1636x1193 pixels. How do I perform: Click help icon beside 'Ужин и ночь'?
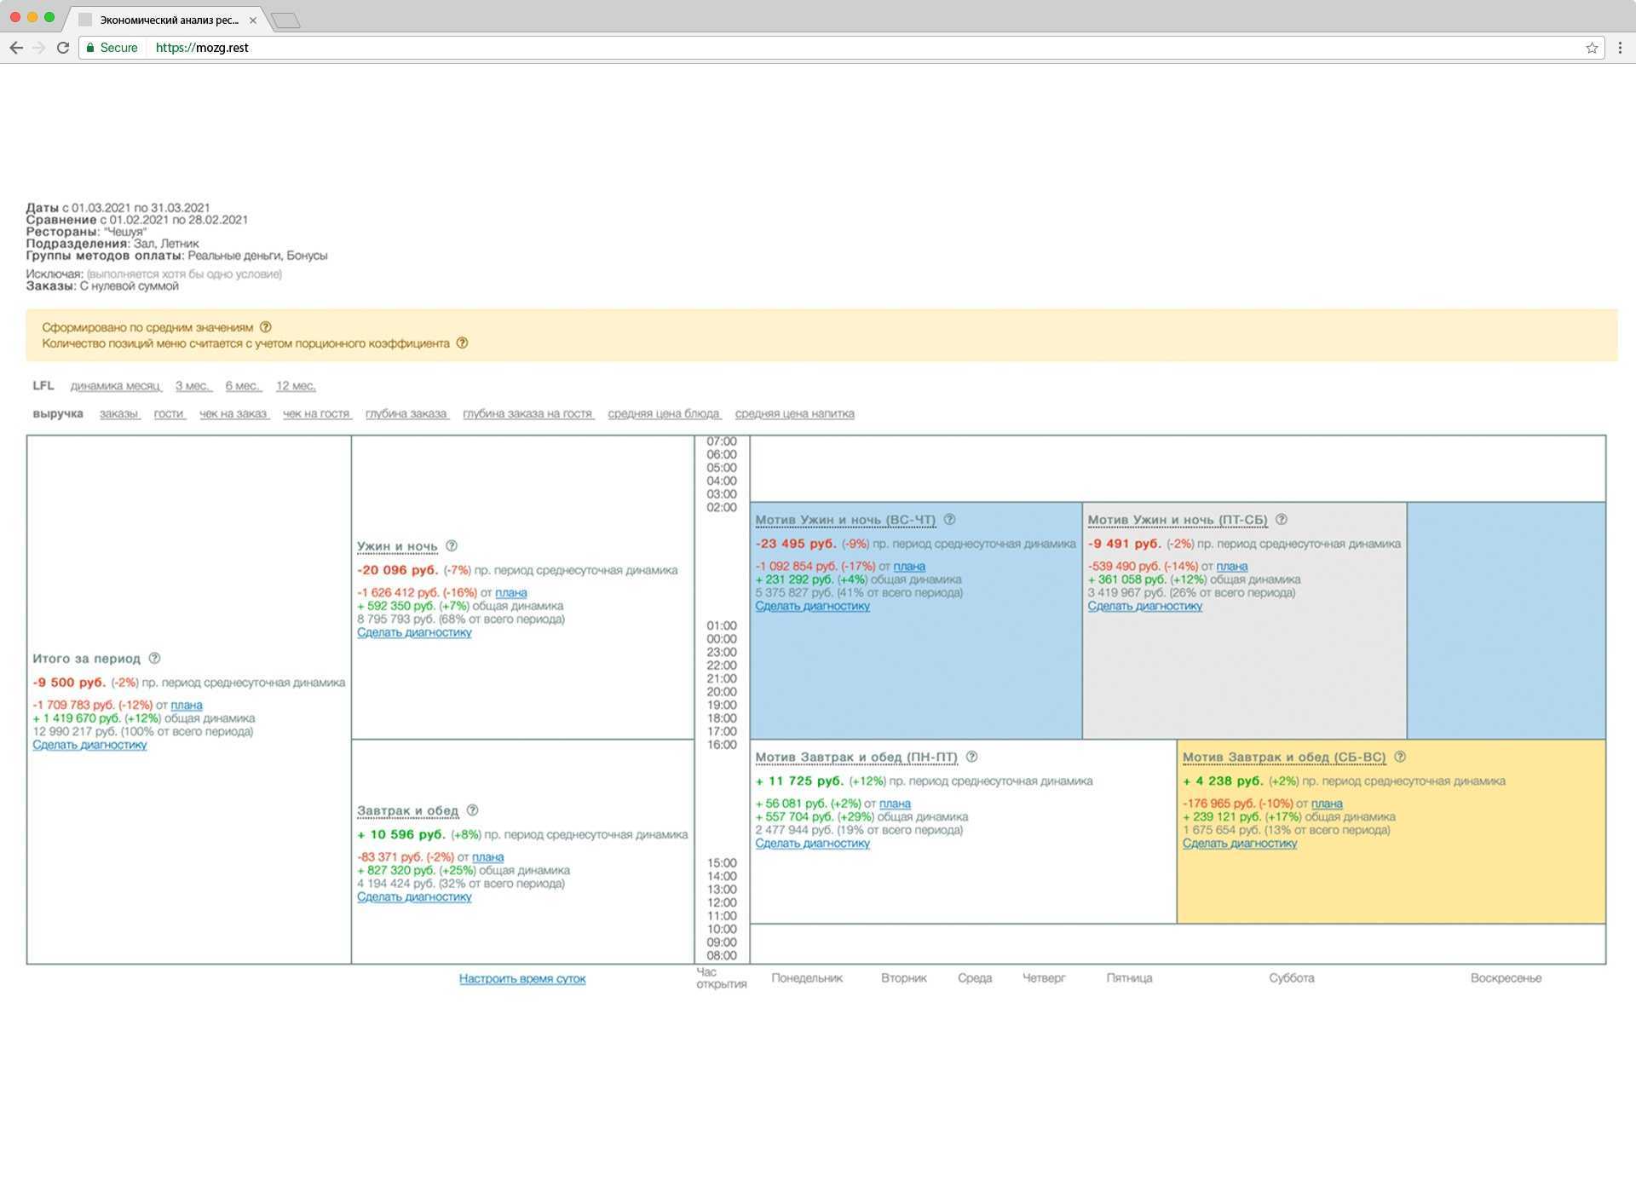pyautogui.click(x=452, y=546)
